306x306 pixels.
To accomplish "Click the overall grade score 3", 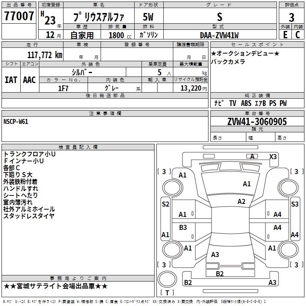I will click(x=291, y=17).
